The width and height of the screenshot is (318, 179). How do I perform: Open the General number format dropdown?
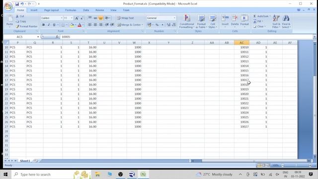[x=174, y=18]
